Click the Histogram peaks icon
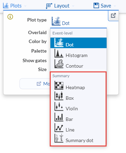 [x=59, y=53]
